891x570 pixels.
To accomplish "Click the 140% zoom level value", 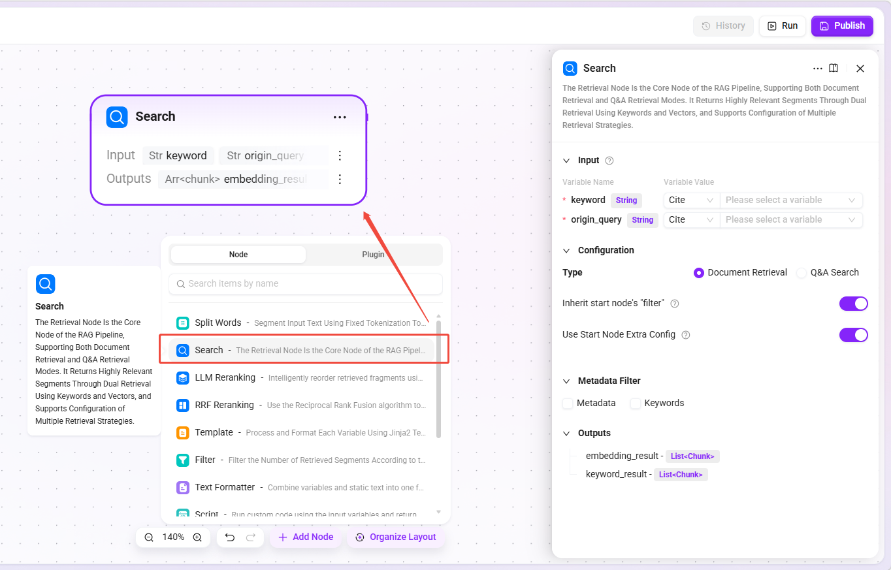I will click(173, 537).
